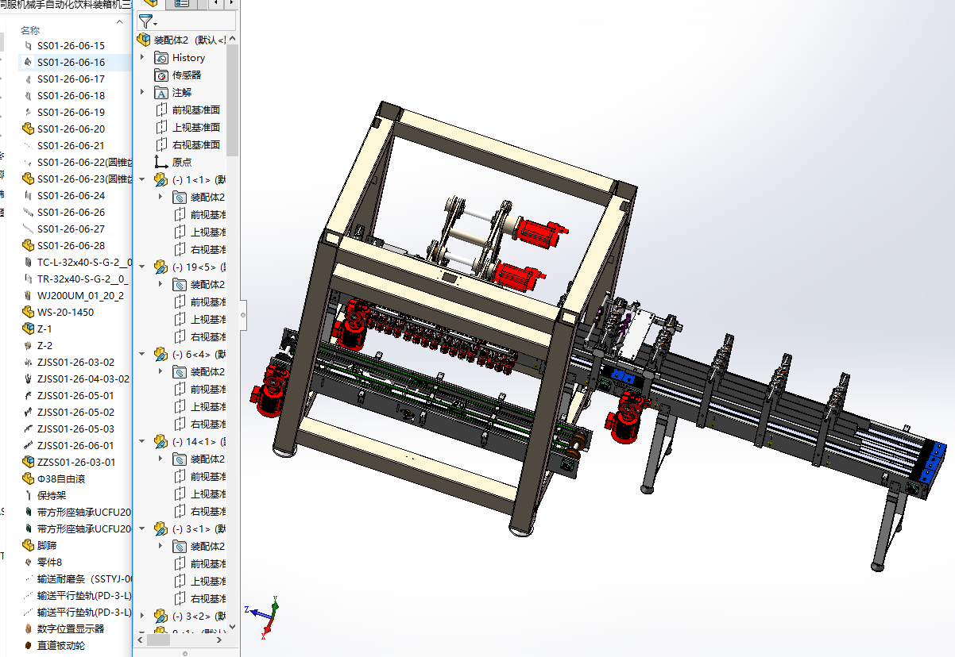Expand the History folder
Viewport: 955px width, 657px height.
(x=142, y=57)
